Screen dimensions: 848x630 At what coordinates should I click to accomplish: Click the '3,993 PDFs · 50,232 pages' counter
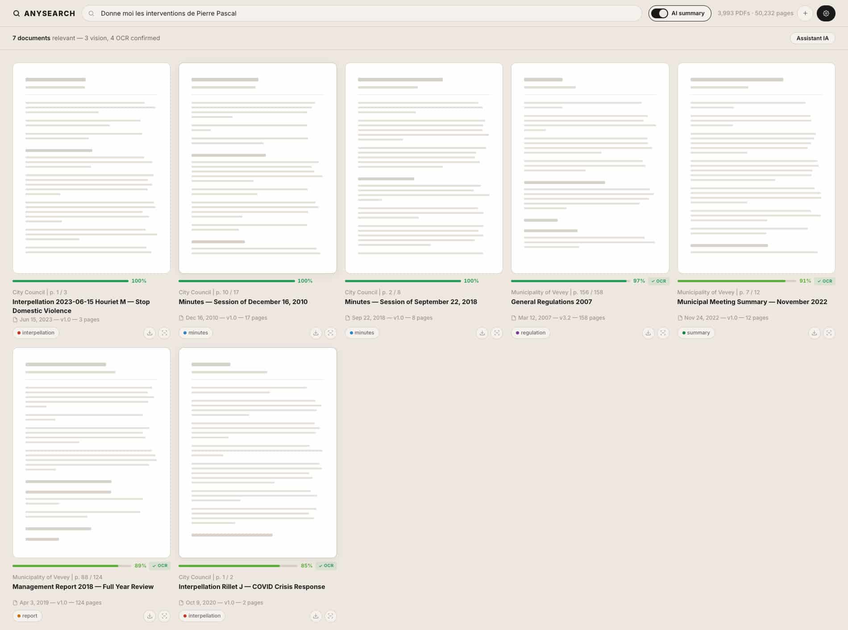[755, 13]
